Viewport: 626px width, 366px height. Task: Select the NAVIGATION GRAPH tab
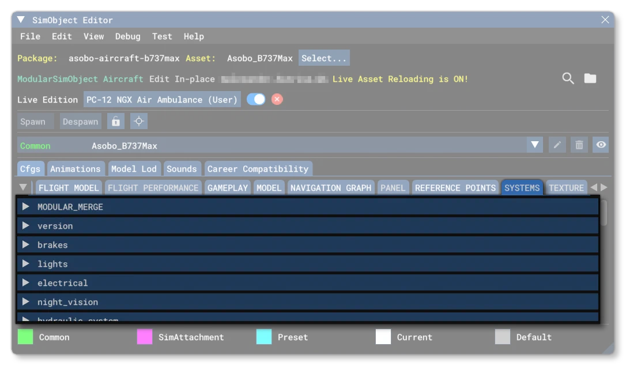click(x=330, y=188)
